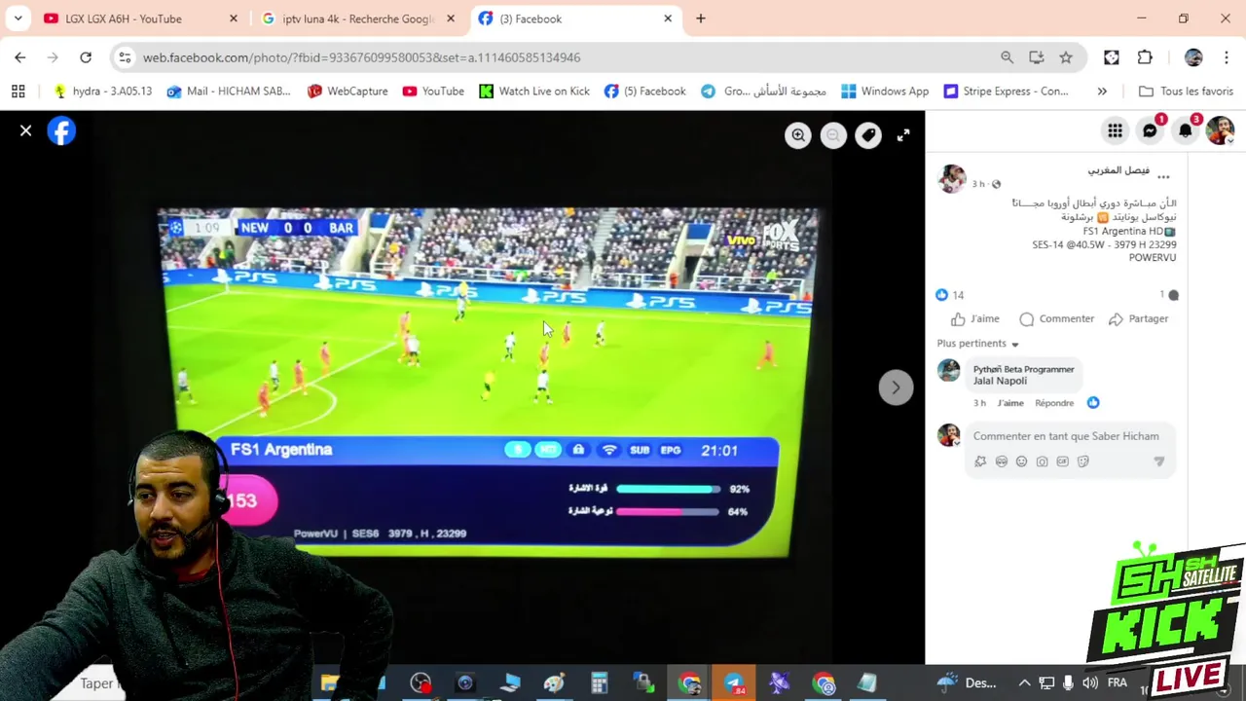Open the Stripe Express bookmark

pos(1006,91)
